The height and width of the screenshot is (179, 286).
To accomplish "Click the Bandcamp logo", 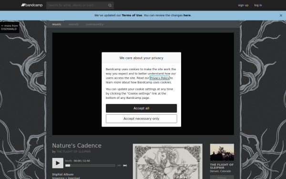I will click(32, 5).
